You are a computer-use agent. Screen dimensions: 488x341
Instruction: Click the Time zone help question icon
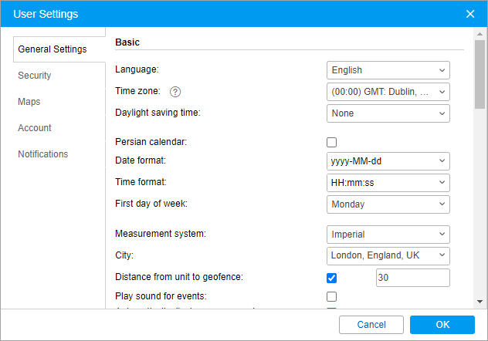click(x=175, y=92)
